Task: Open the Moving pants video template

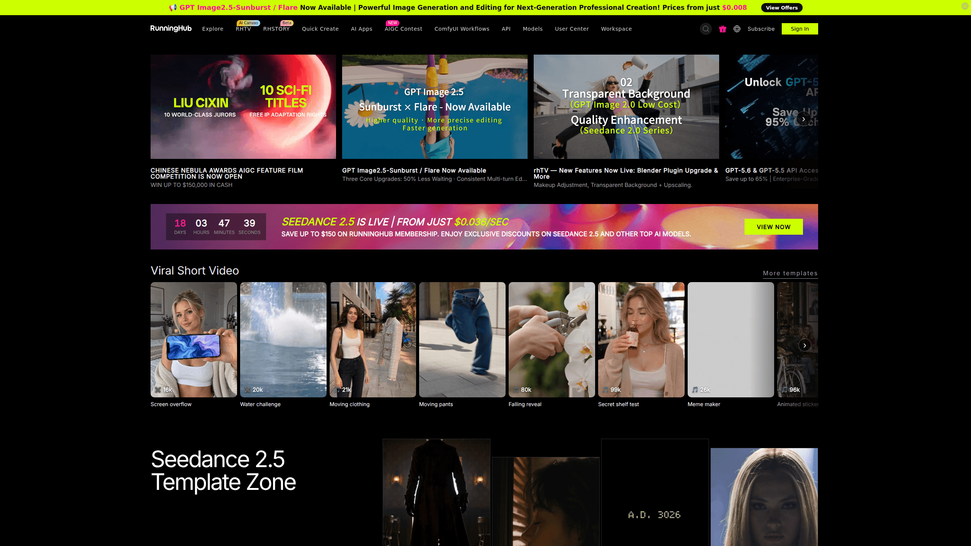Action: tap(462, 340)
